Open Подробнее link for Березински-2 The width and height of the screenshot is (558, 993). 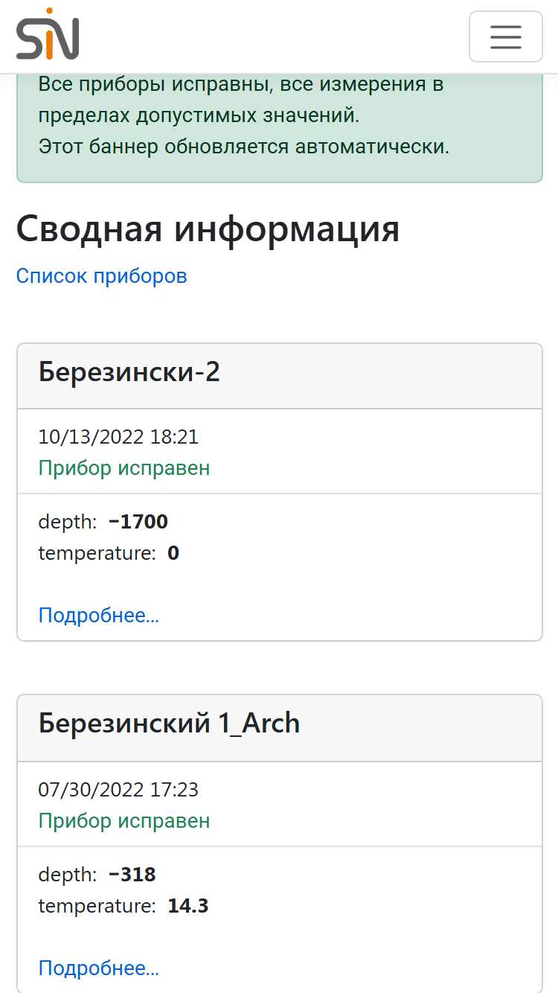[98, 616]
